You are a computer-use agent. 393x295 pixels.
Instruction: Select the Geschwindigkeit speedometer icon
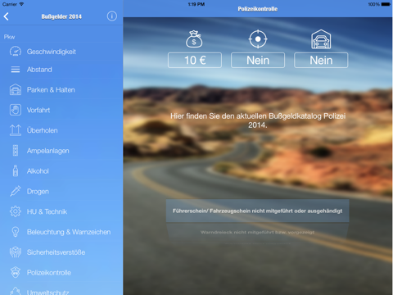tap(16, 52)
